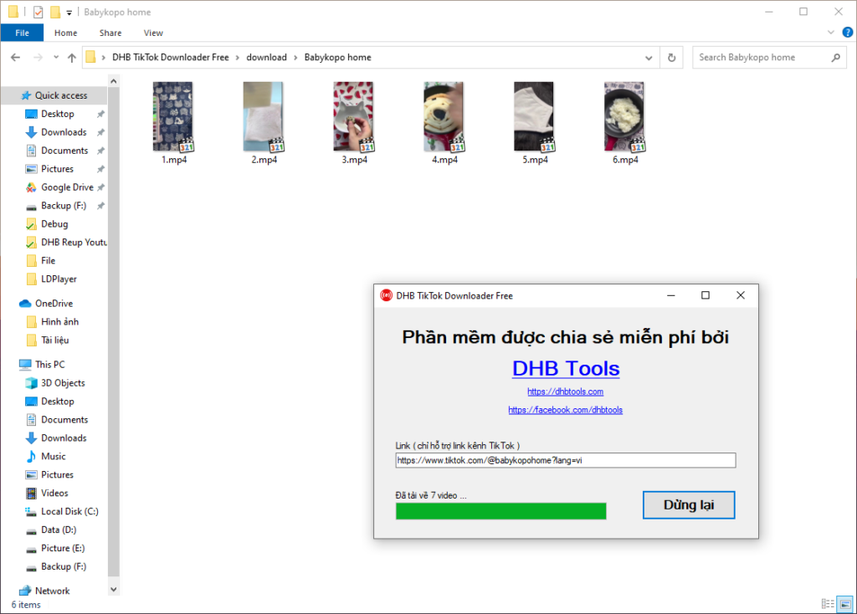
Task: Click the Properties checkmark icon in title bar
Action: coord(38,12)
